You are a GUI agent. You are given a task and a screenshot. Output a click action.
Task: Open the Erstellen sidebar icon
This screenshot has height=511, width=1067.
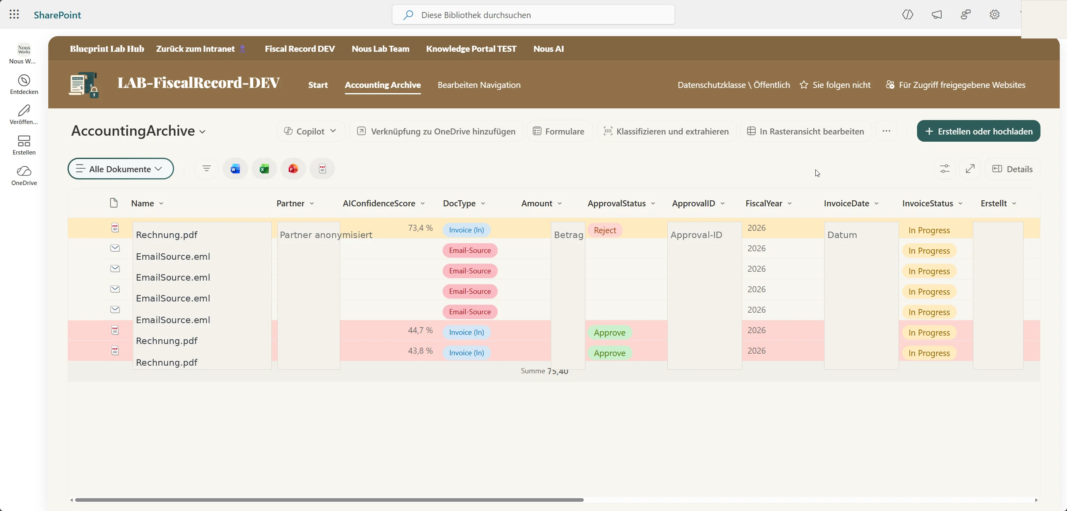24,141
